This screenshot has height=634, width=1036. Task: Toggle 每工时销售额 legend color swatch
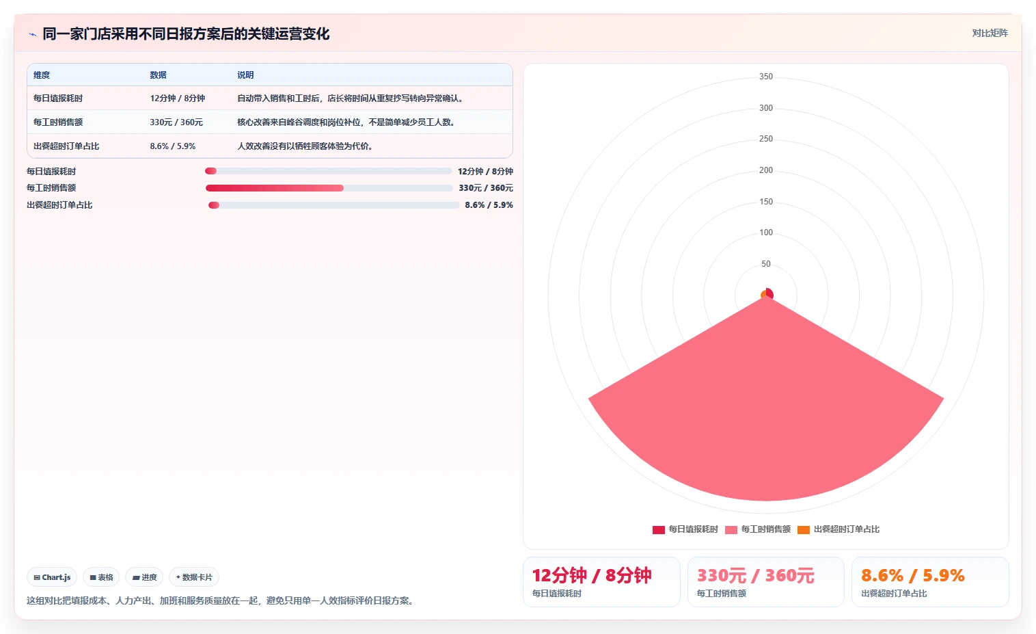point(731,529)
